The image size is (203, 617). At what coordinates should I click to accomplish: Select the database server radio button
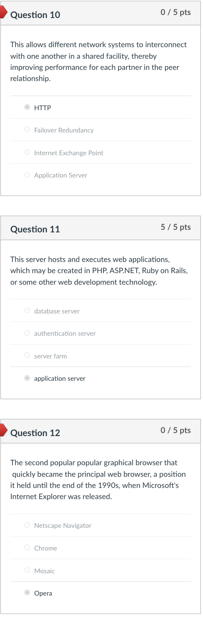click(x=27, y=311)
